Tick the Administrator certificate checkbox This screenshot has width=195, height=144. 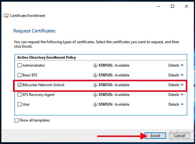[20, 65]
